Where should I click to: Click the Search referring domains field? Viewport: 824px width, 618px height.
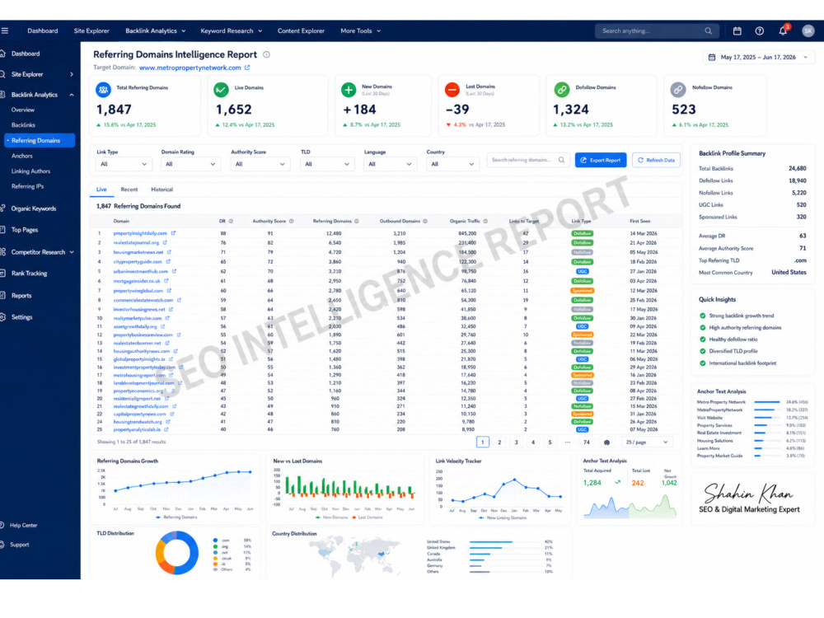527,160
